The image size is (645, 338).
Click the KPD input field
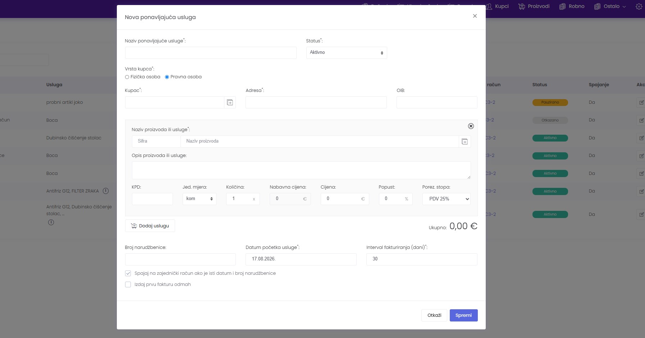152,199
